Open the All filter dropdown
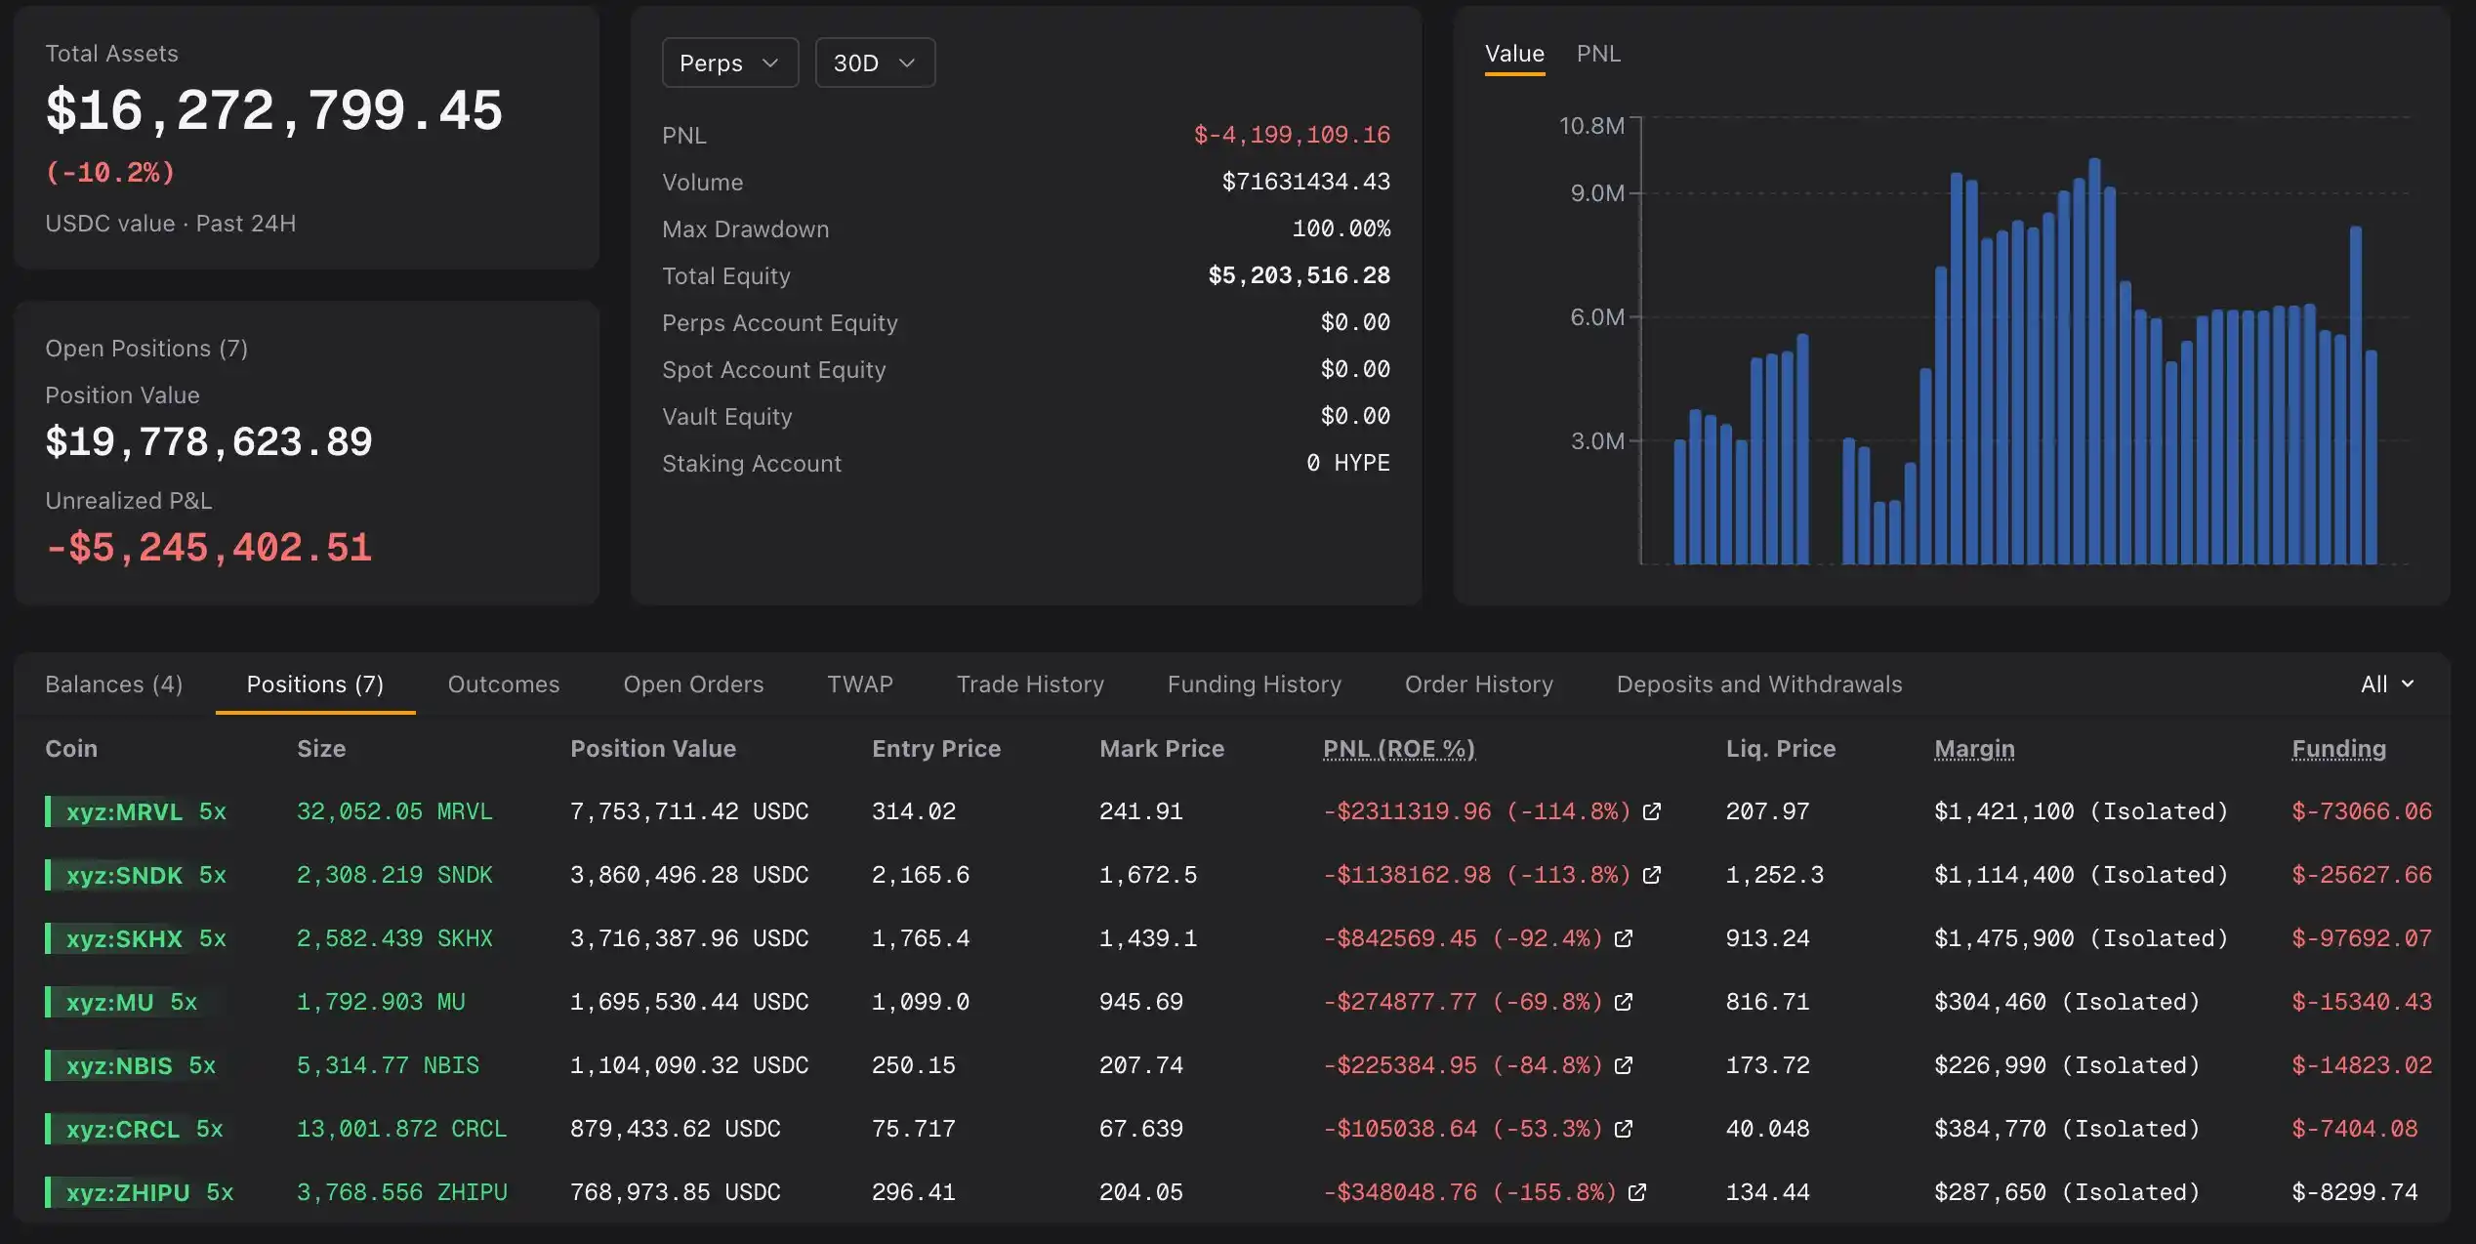Screen dimensions: 2476x1244 point(2387,684)
